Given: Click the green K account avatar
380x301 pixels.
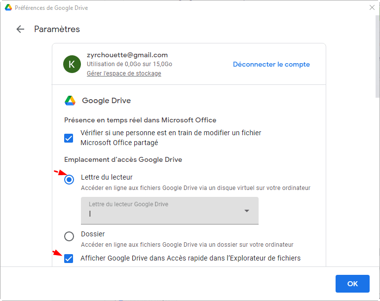Looking at the screenshot, I should [72, 64].
